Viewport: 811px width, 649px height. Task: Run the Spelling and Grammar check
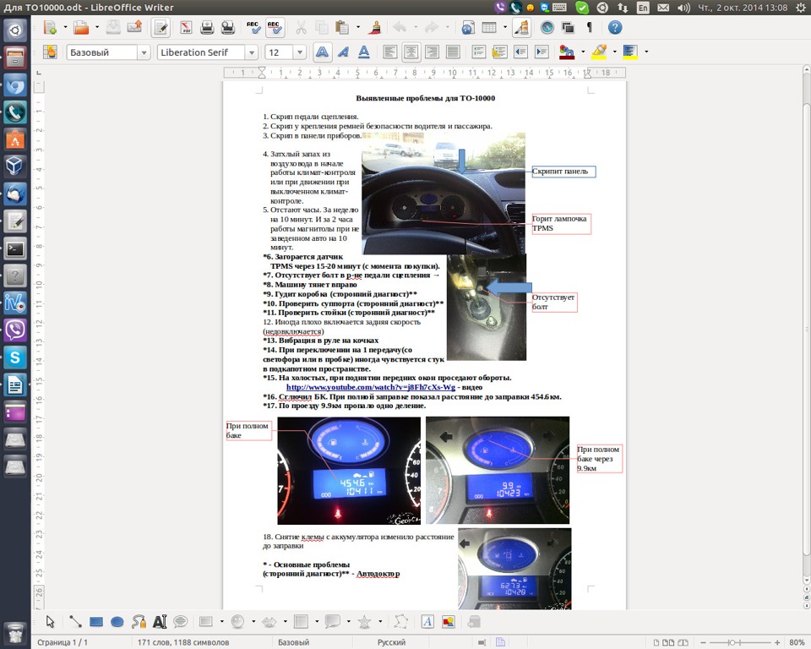(x=253, y=28)
